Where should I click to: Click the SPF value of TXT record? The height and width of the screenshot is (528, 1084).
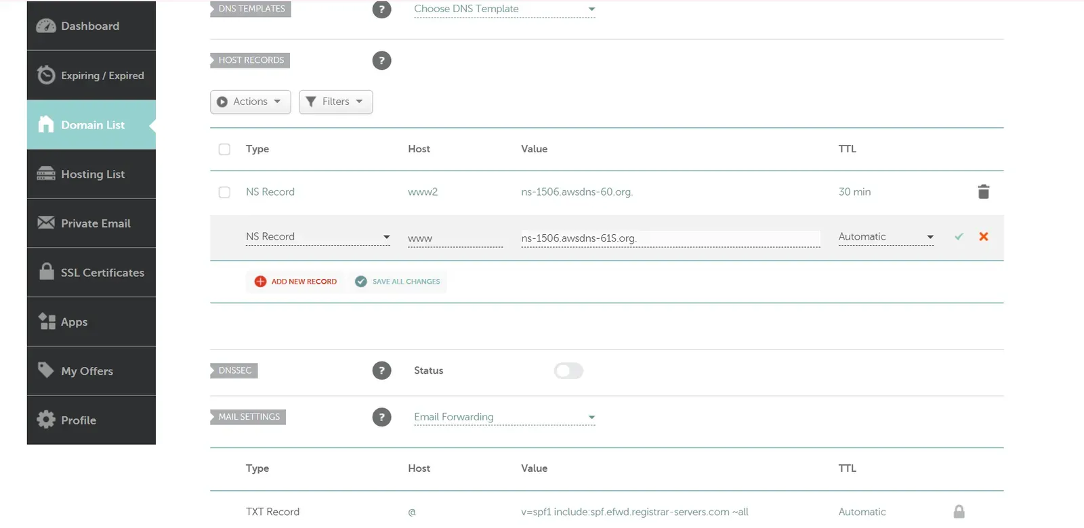click(634, 512)
